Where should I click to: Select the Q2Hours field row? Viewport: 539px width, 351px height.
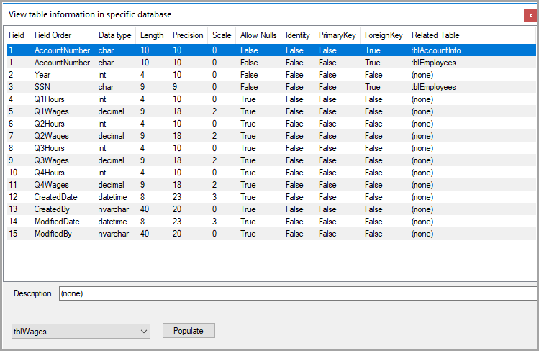pyautogui.click(x=271, y=124)
